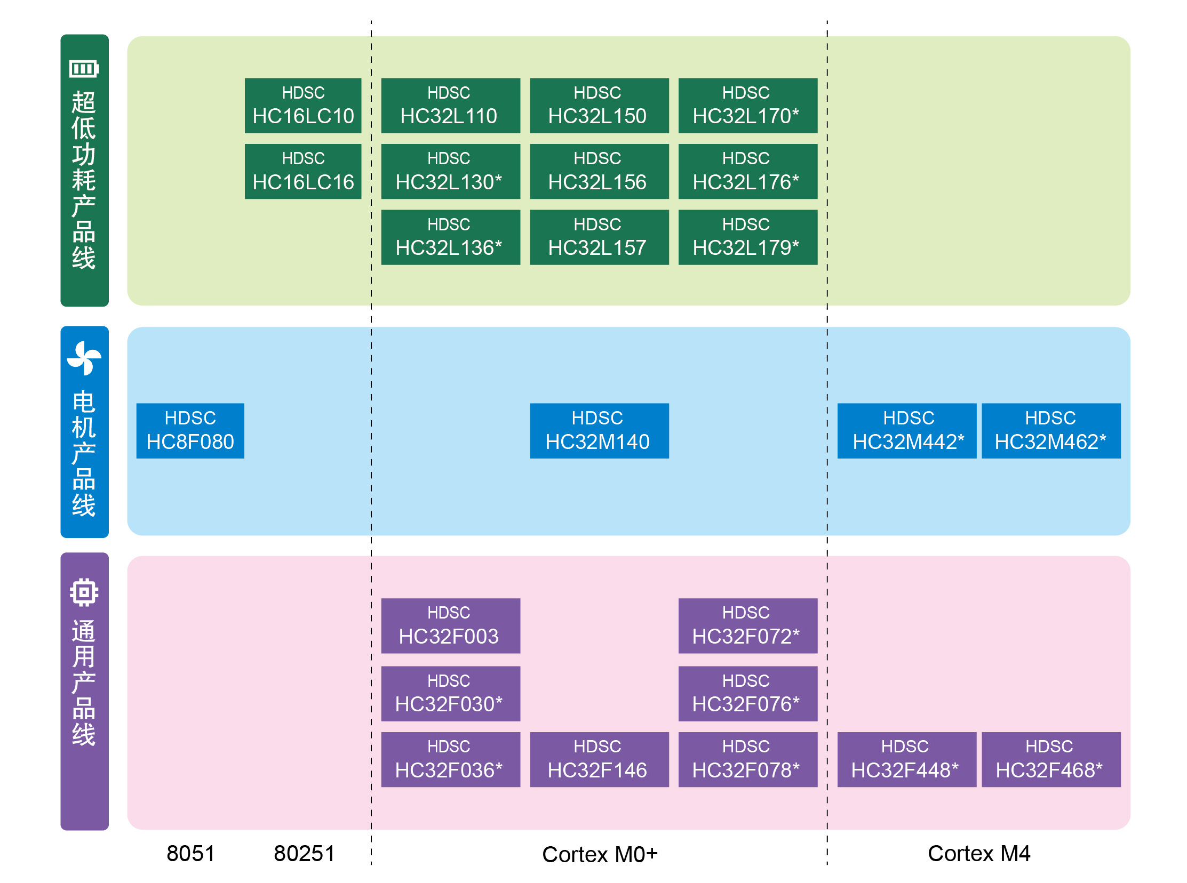Click the Cortex M4 column label
Screen dimensions: 1187x883
pos(978,853)
